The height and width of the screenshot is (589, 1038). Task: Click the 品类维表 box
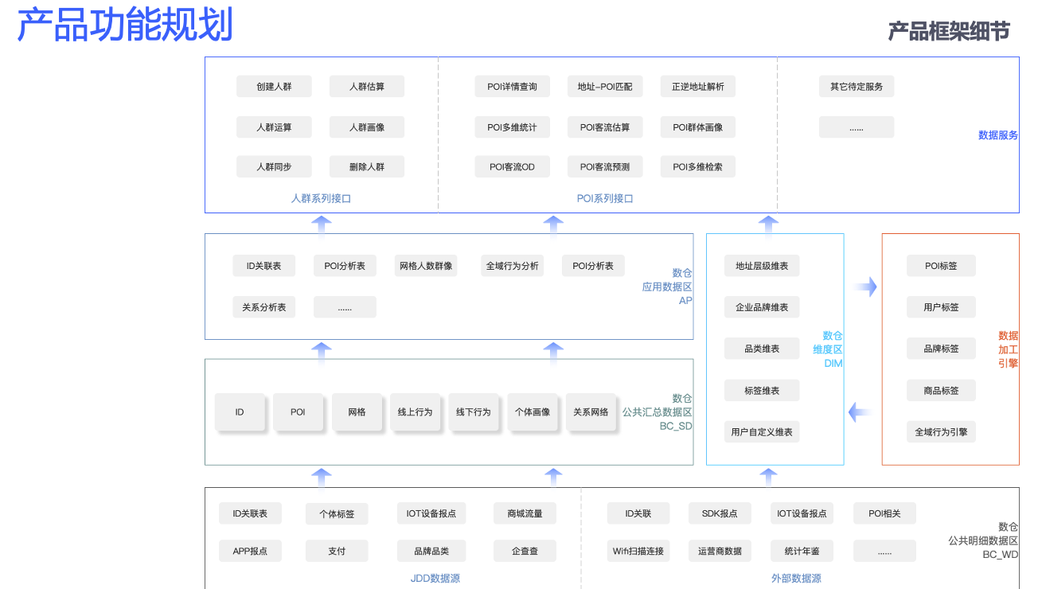point(762,349)
